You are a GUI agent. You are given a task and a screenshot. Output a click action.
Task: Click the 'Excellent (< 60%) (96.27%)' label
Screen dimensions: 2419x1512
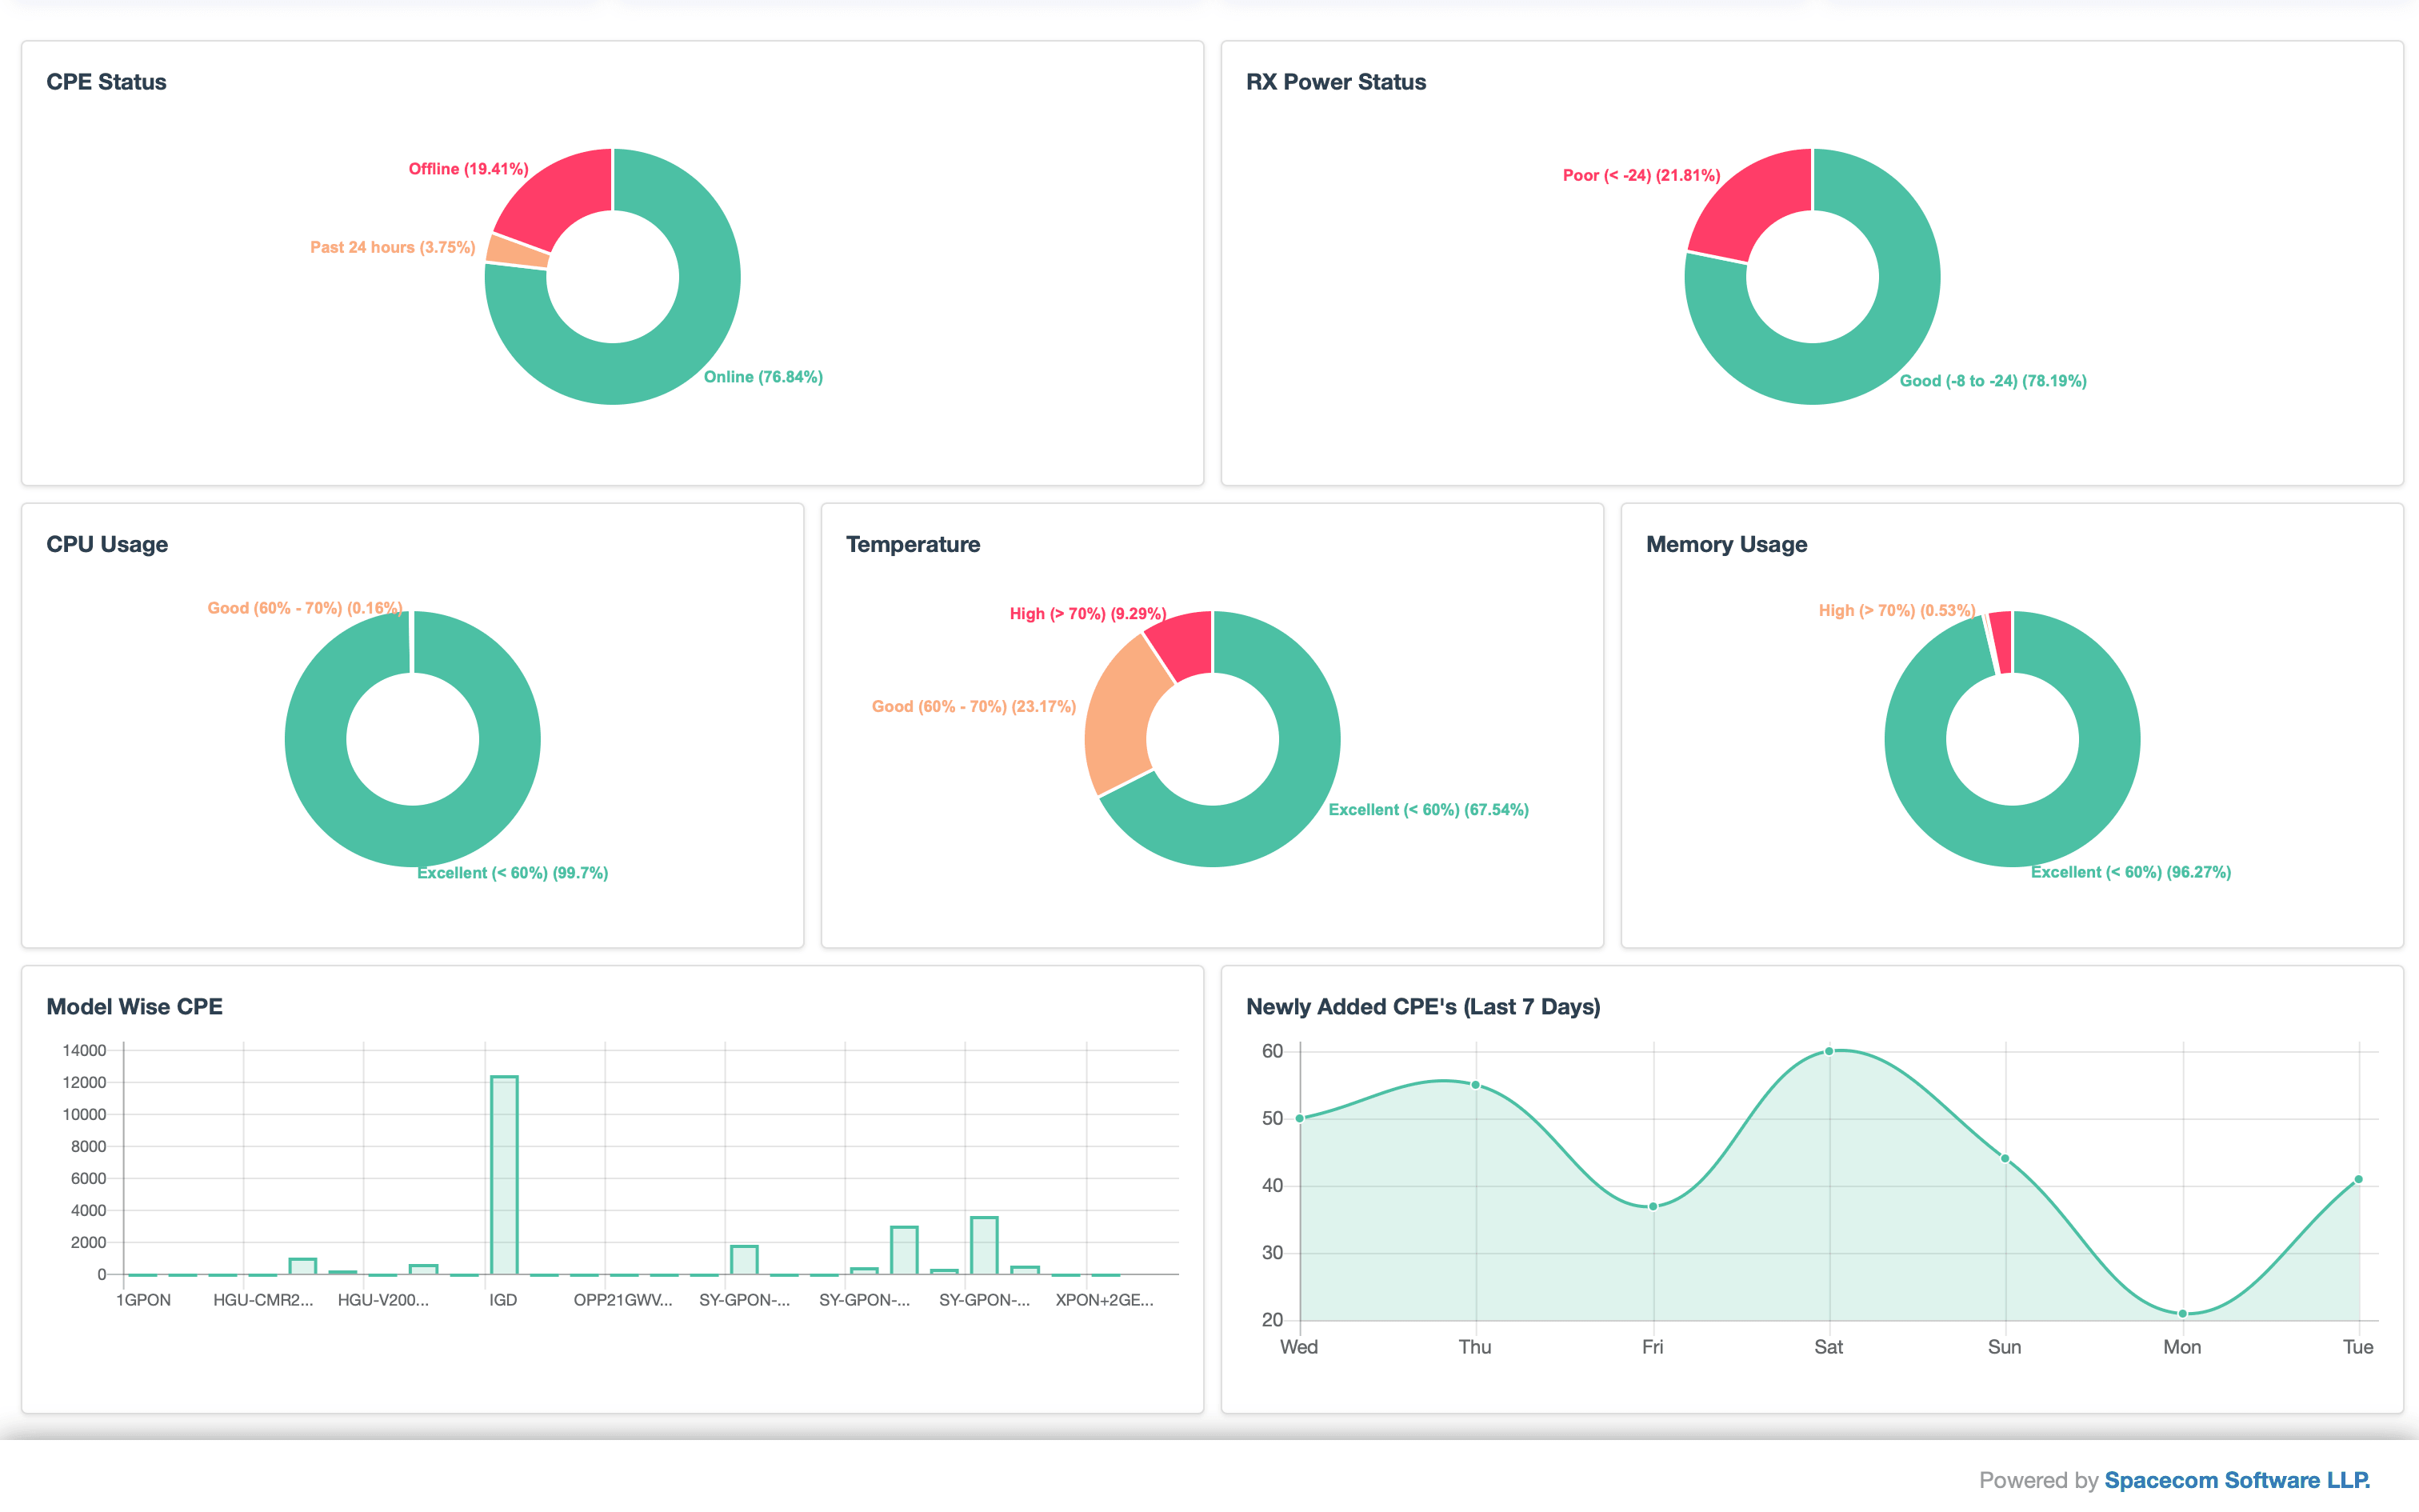[x=2131, y=872]
